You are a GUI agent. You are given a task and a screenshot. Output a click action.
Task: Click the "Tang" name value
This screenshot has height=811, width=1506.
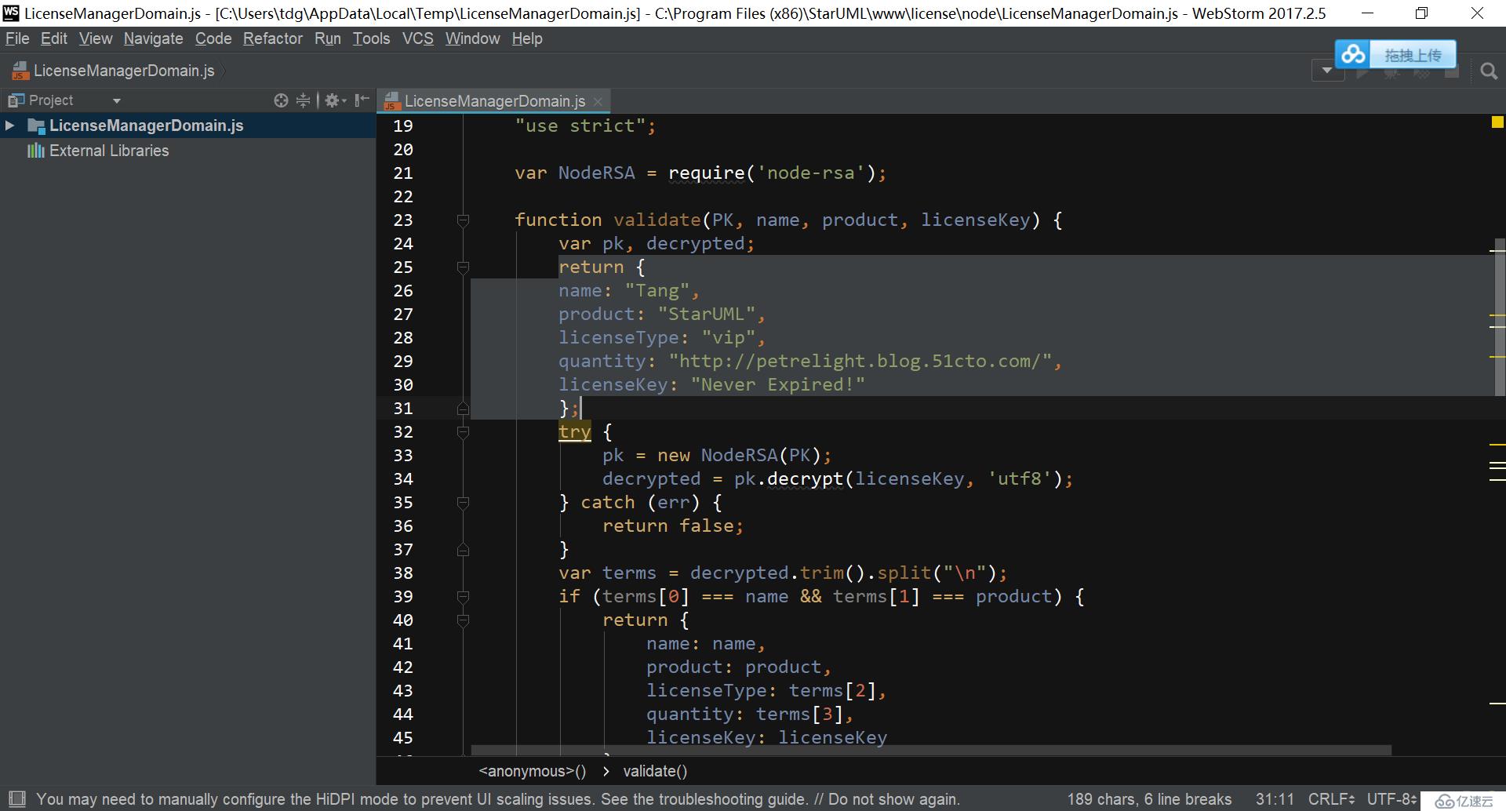click(657, 291)
